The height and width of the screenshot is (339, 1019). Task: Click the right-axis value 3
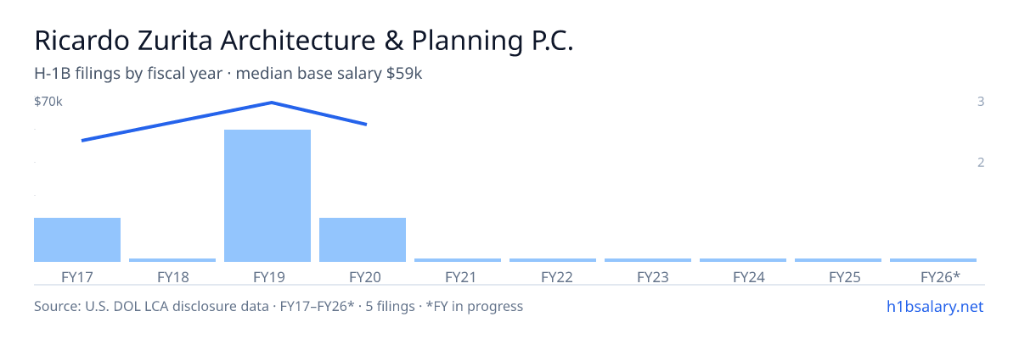(981, 102)
